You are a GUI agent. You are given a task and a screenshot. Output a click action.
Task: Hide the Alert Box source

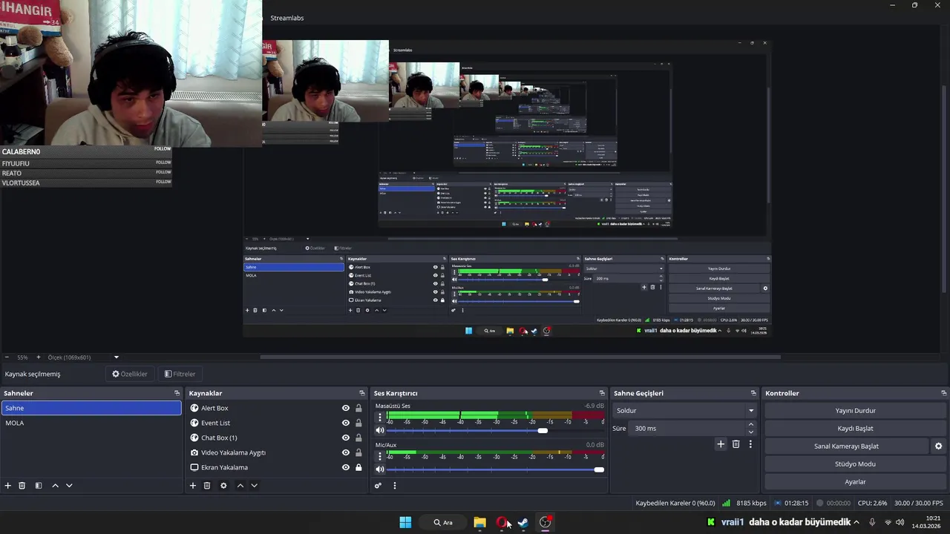[346, 408]
